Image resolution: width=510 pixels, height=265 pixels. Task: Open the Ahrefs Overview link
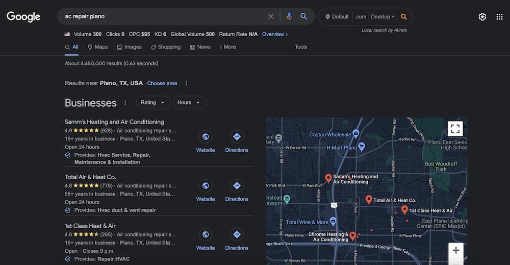click(275, 34)
